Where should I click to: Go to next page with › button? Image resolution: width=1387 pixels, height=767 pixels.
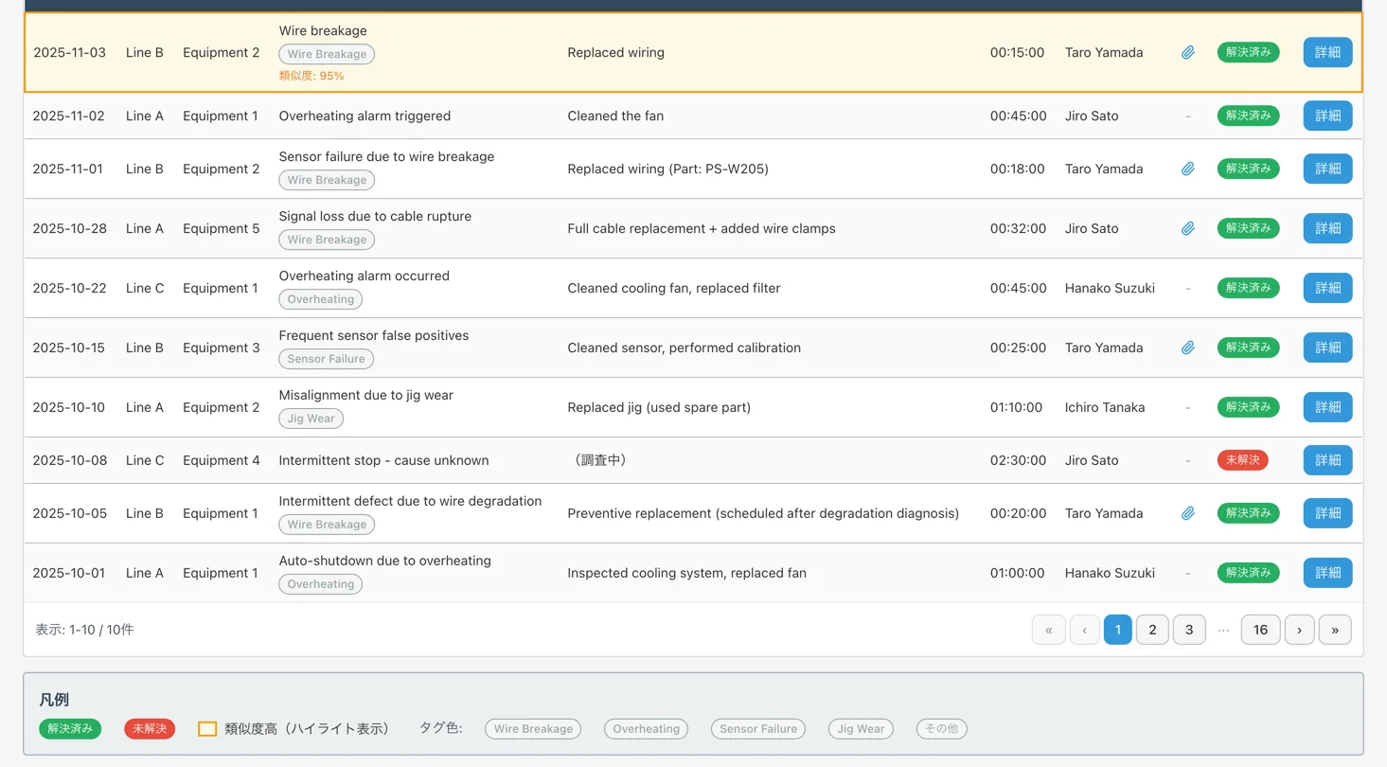1299,630
